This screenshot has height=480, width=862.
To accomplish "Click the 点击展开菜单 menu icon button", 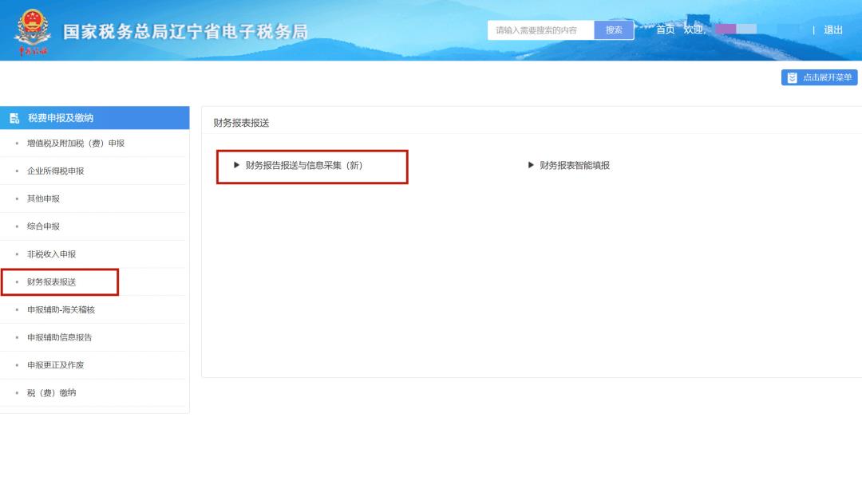I will 792,77.
